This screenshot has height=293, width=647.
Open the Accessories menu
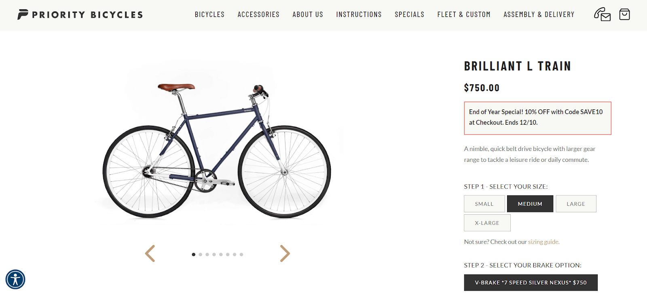258,15
